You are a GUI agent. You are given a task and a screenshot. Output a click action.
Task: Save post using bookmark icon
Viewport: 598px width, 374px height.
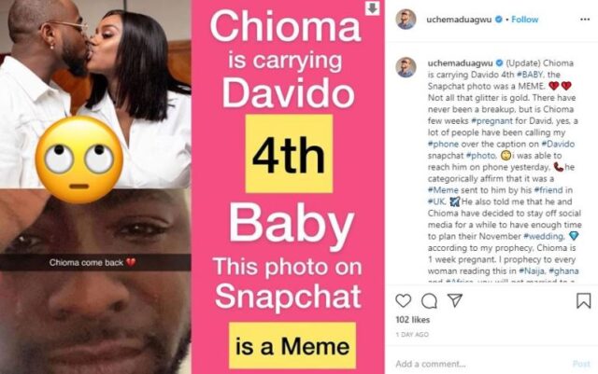point(583,300)
